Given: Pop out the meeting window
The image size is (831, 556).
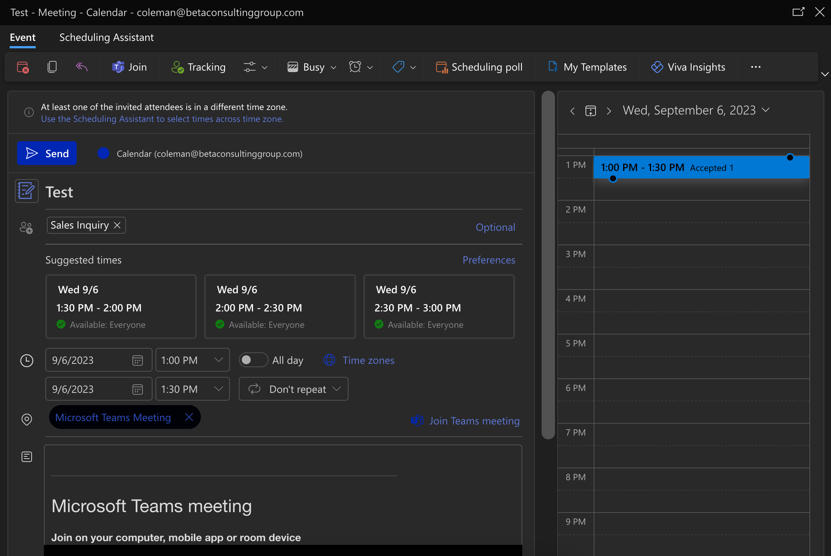Looking at the screenshot, I should [x=798, y=12].
